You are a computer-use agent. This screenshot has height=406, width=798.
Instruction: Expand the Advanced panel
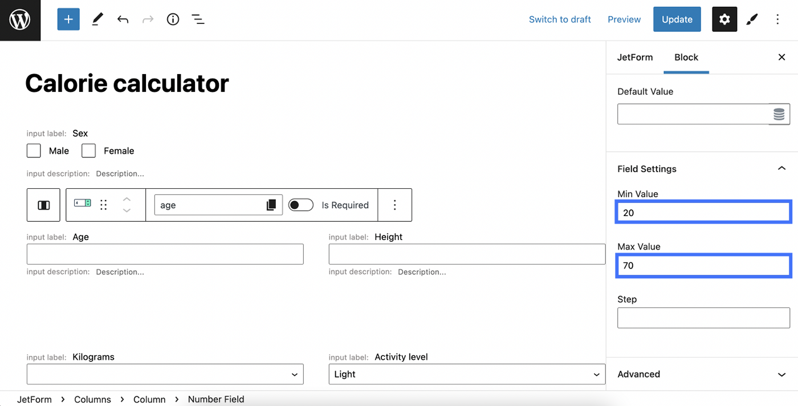click(703, 374)
